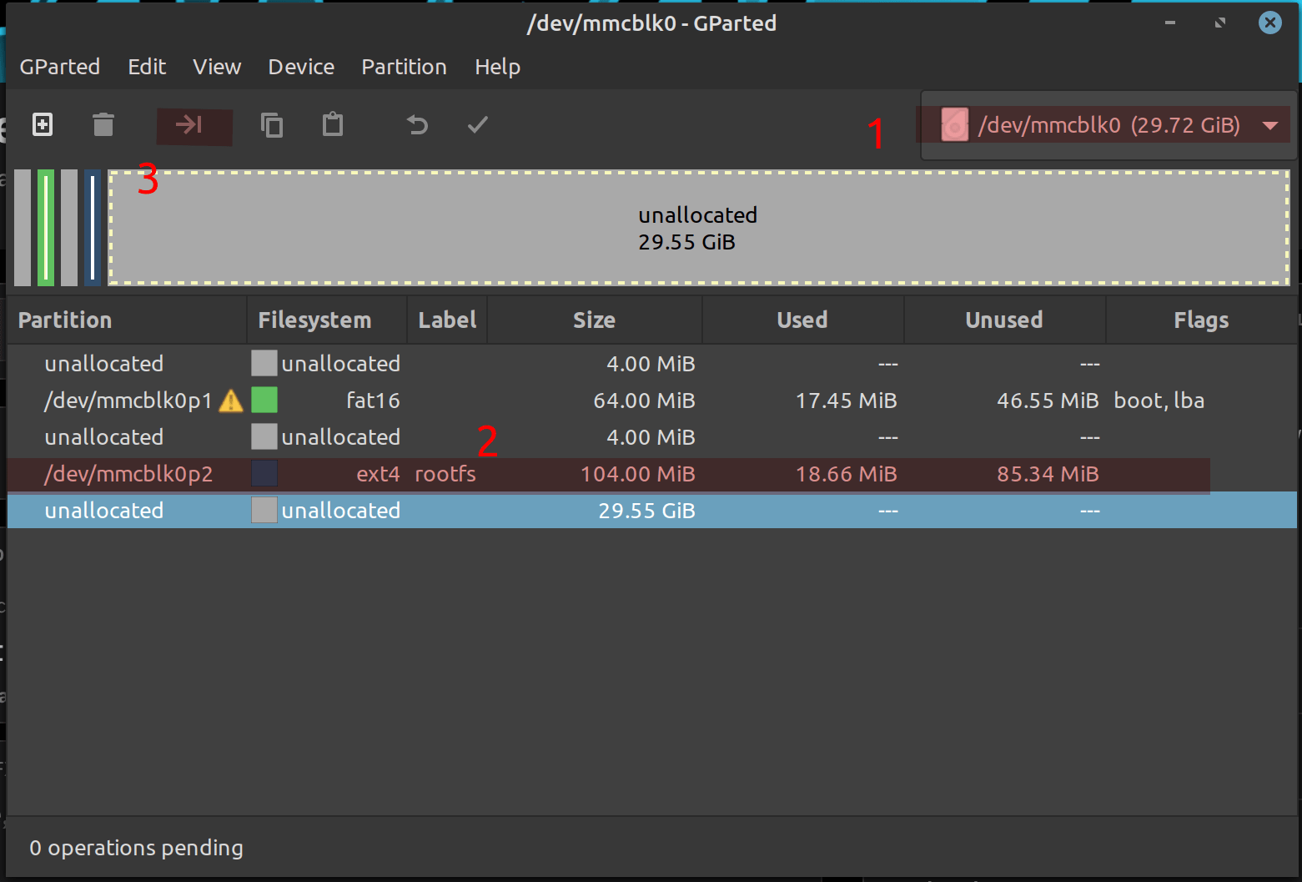
Task: Click the 17.45 MiB used value
Action: [x=846, y=401]
